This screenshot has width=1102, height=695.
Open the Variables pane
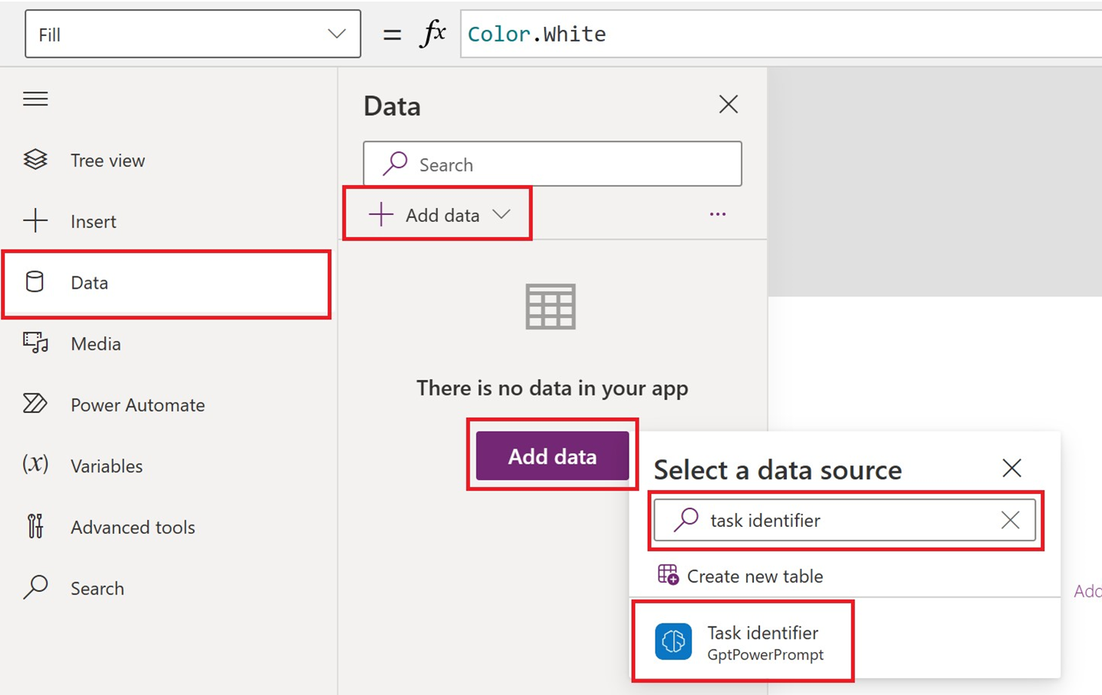[106, 466]
